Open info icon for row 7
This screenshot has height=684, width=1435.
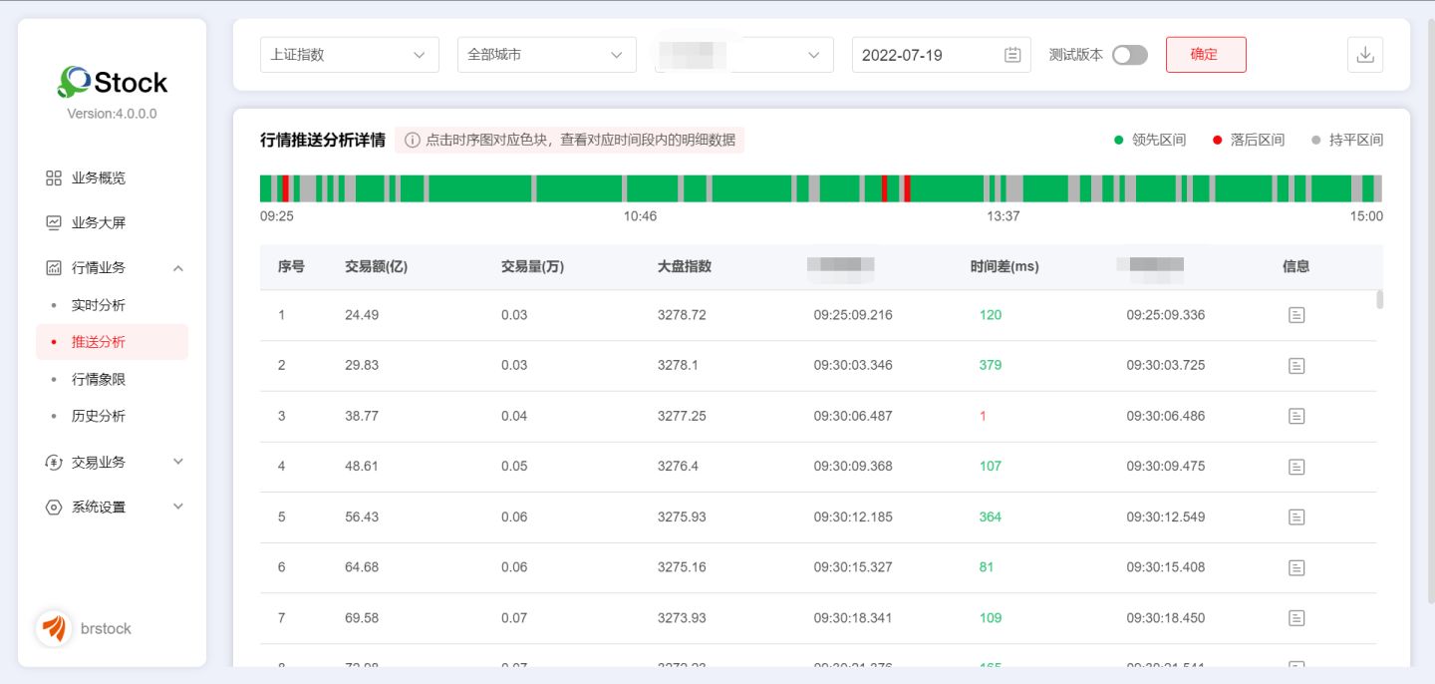point(1295,618)
